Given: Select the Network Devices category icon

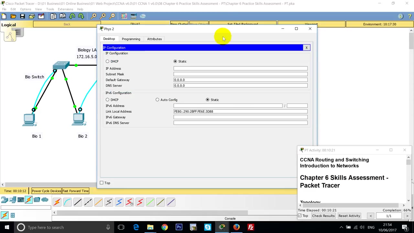Looking at the screenshot, I should [5, 200].
